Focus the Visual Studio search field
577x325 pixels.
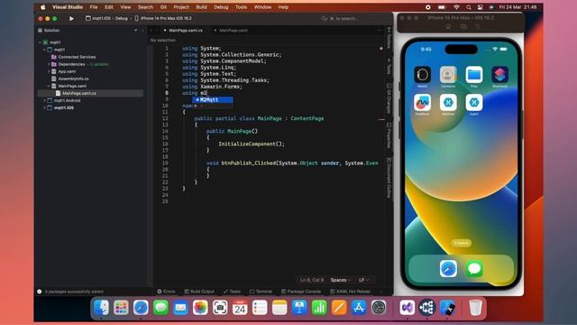tap(342, 18)
